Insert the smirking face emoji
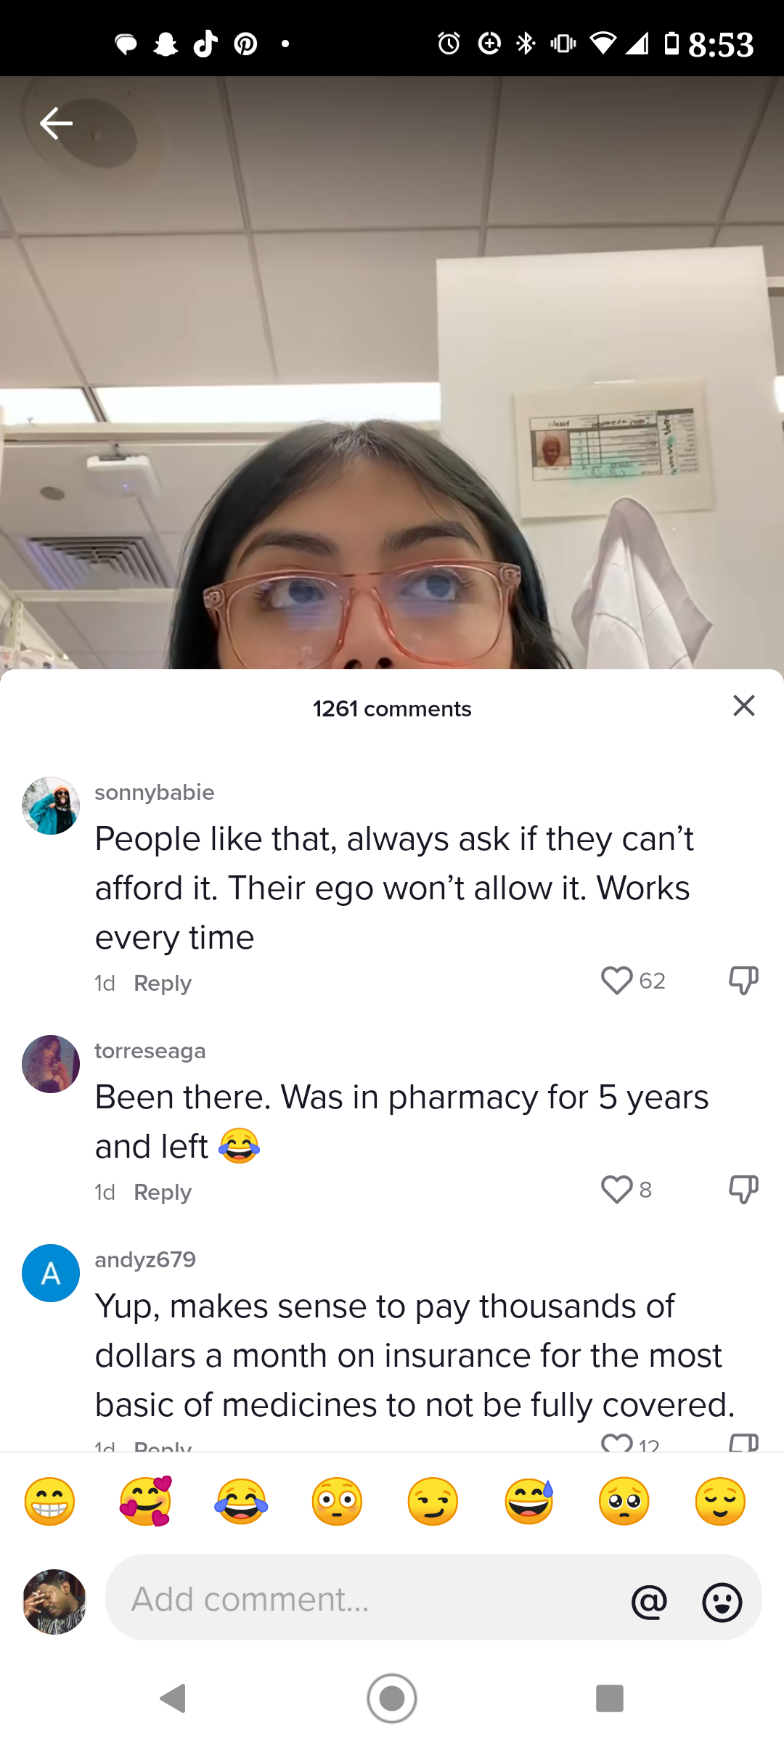Screen dimensions: 784x1742 433,1501
